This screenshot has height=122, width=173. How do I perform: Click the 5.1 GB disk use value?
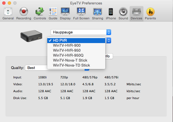coord(65,98)
